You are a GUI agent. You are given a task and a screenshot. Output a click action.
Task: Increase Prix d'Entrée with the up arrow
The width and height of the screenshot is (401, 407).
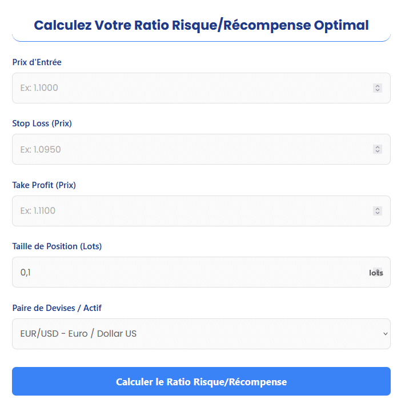click(377, 86)
